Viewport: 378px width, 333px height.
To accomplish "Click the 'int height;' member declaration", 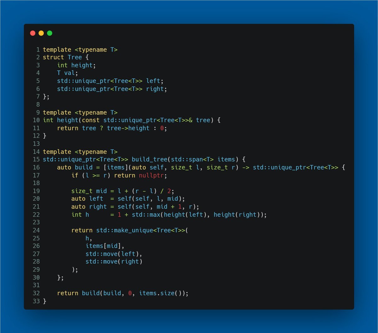I will pos(77,65).
